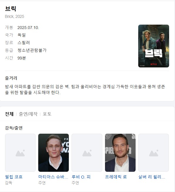
Task: Open 루비 O. 피 name link
Action: [x=81, y=177]
